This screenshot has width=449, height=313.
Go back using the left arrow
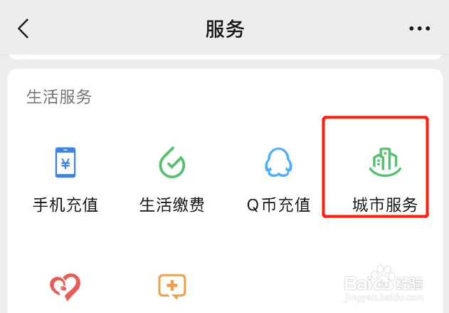tap(23, 29)
